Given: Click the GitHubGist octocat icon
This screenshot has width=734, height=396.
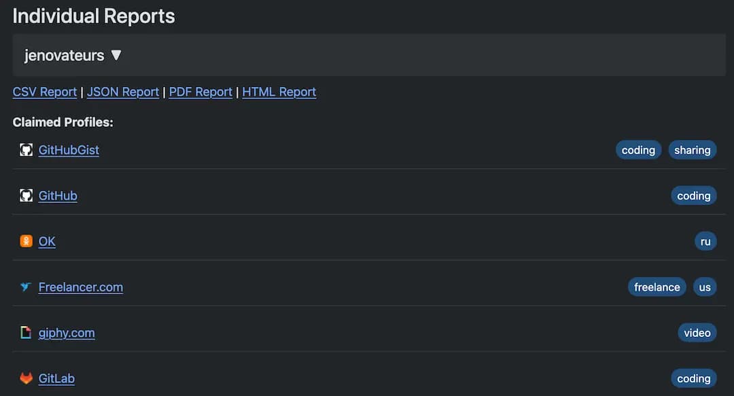Looking at the screenshot, I should [26, 150].
